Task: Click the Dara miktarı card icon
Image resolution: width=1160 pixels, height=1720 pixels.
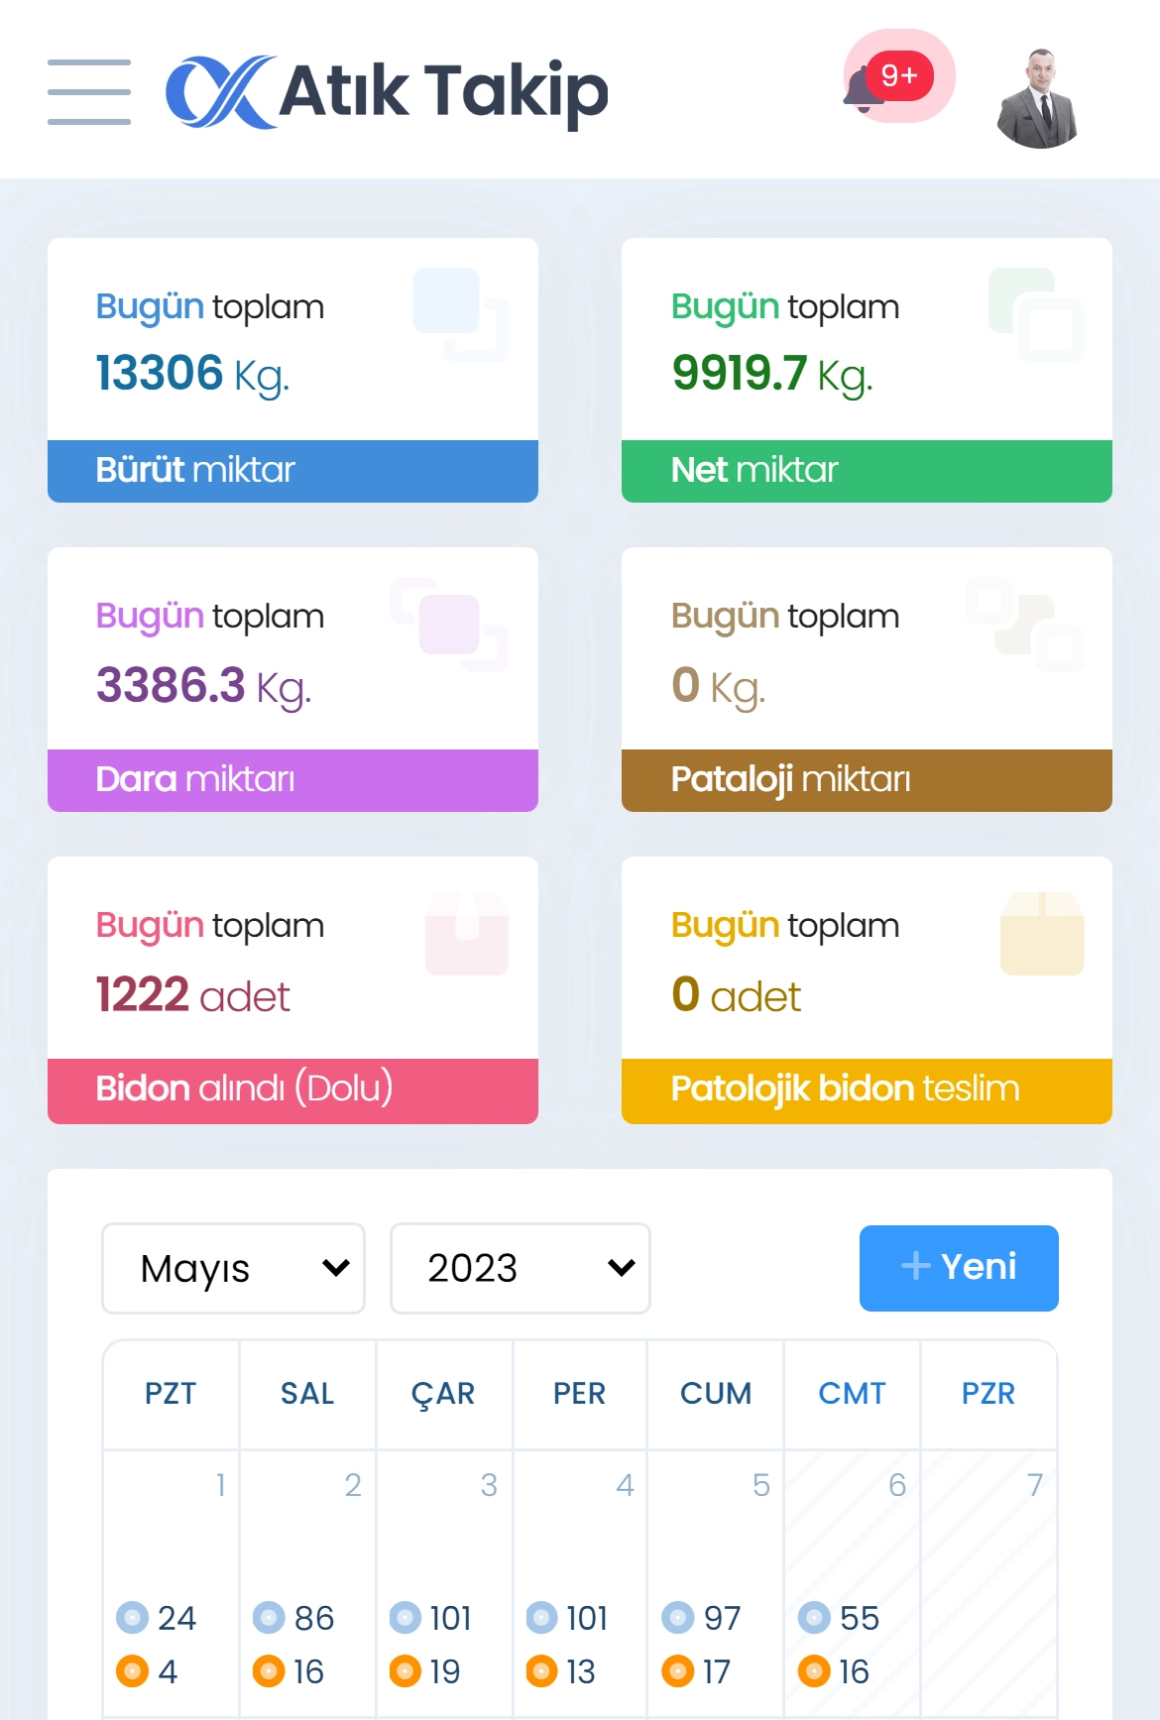Action: [x=449, y=625]
